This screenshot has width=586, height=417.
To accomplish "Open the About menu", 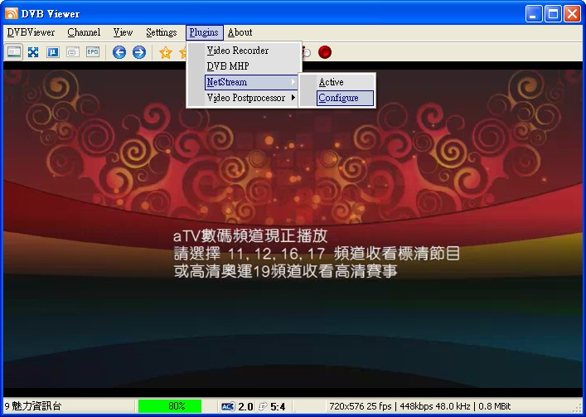I will tap(240, 32).
